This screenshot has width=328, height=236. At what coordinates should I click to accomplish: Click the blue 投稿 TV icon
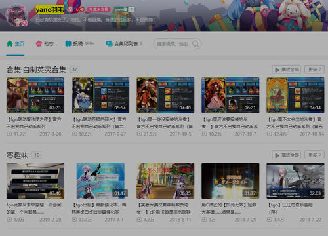coord(68,43)
